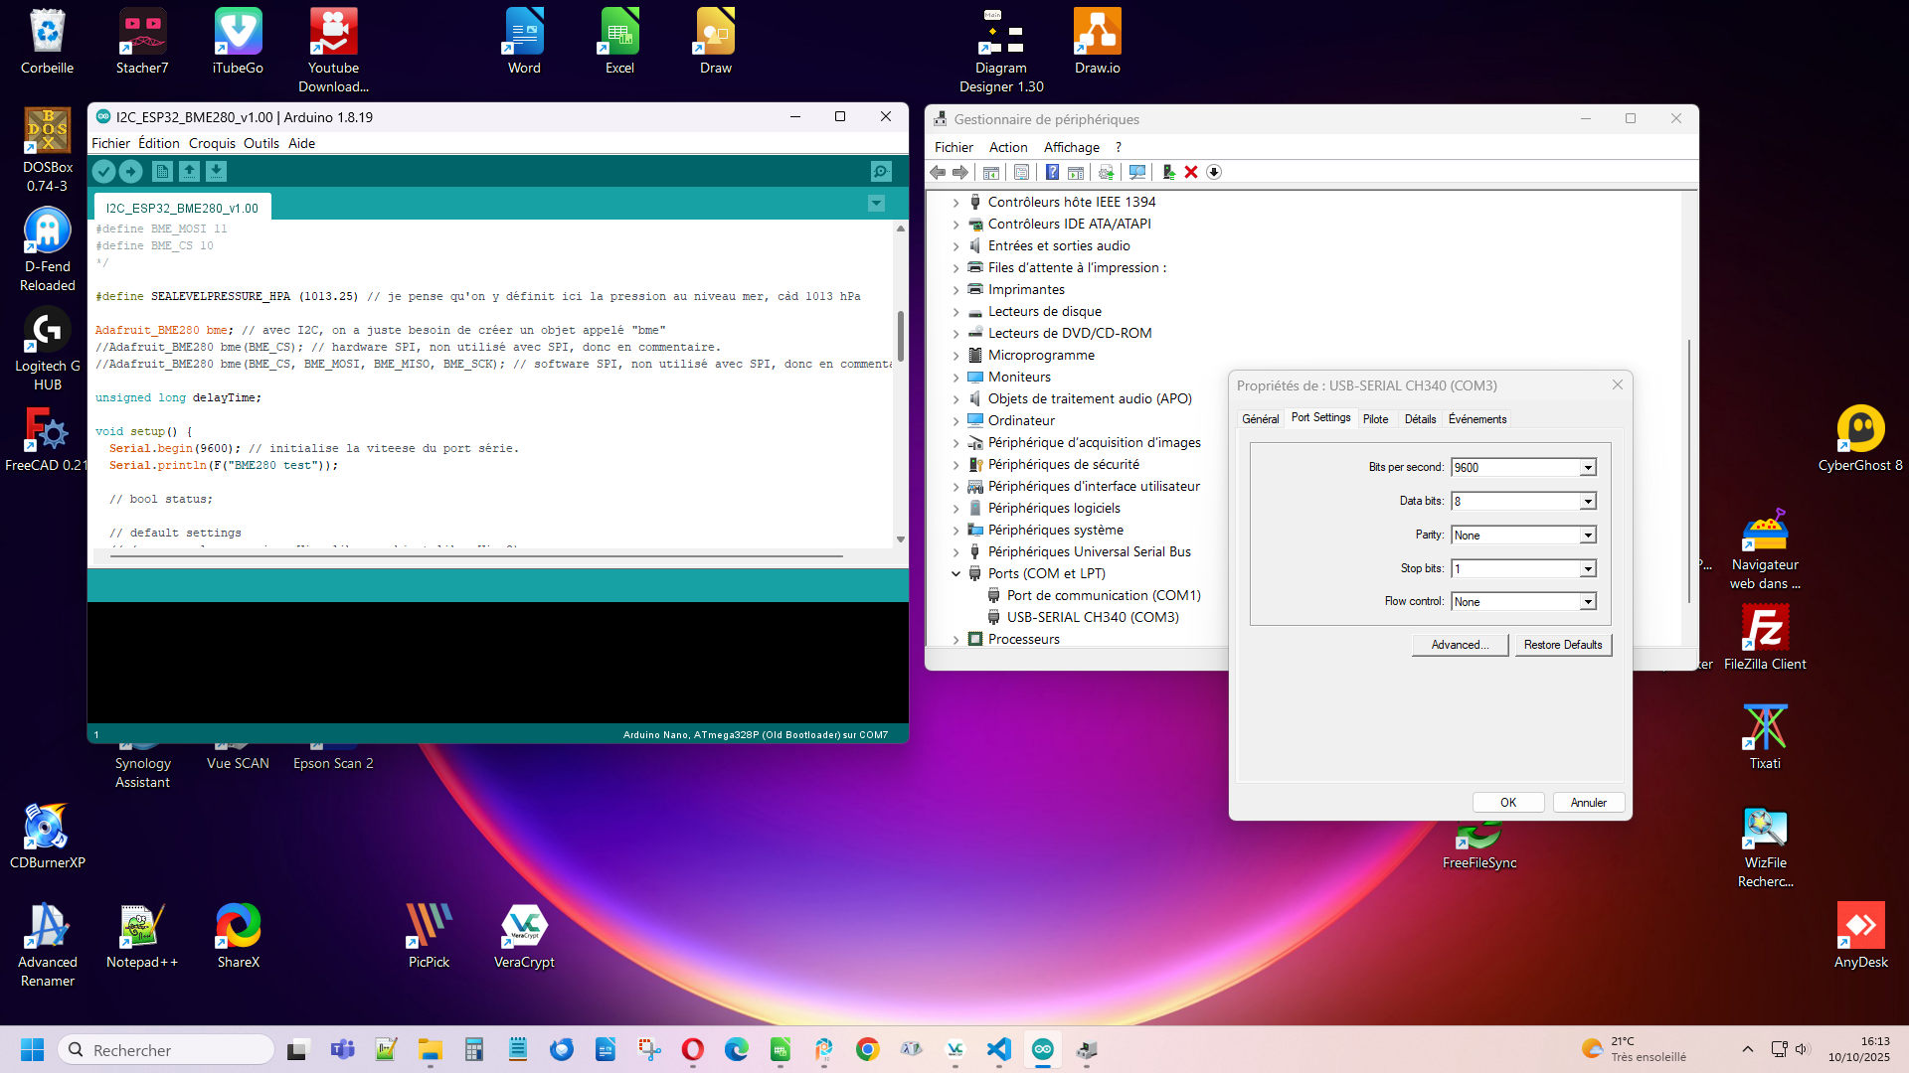Click the Arduino Verify checkmark button
Screen dimensions: 1909x1073
coord(103,172)
